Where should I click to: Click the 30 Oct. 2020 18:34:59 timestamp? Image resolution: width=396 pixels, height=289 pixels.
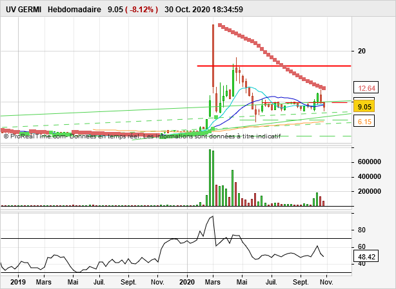[x=204, y=10]
